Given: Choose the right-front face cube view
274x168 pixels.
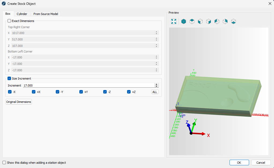Looking at the screenshot, I should pos(209,21).
